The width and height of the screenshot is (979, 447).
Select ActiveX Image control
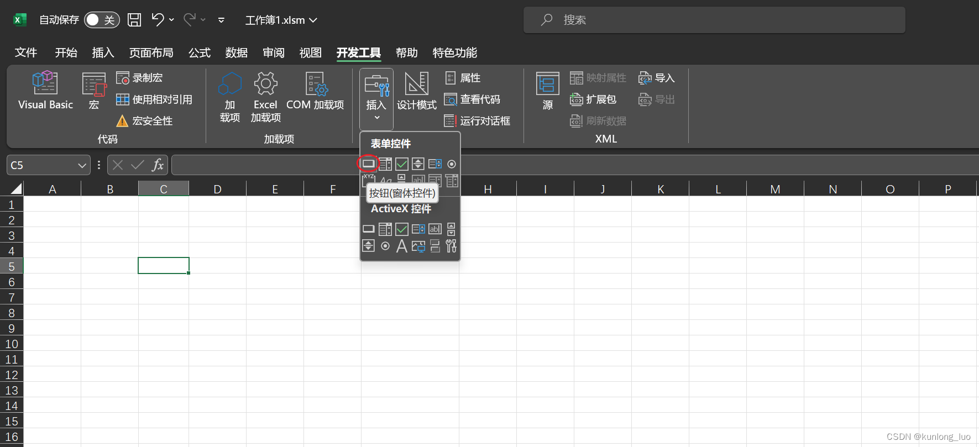[418, 246]
